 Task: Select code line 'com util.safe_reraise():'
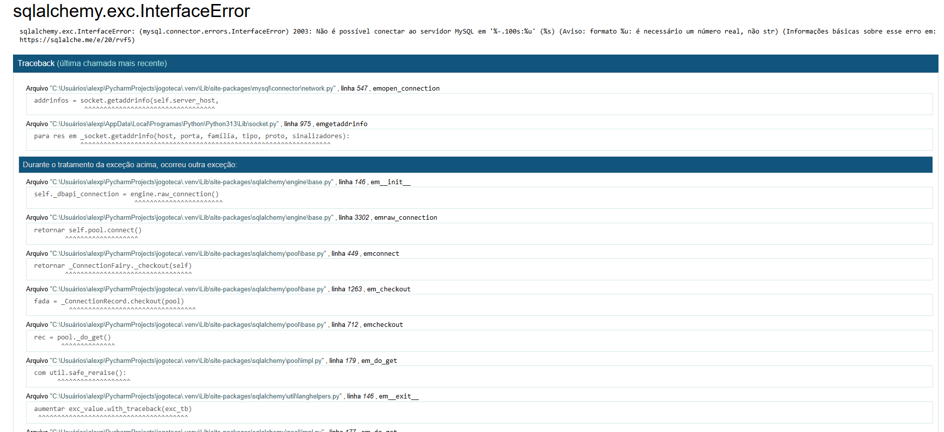[80, 373]
